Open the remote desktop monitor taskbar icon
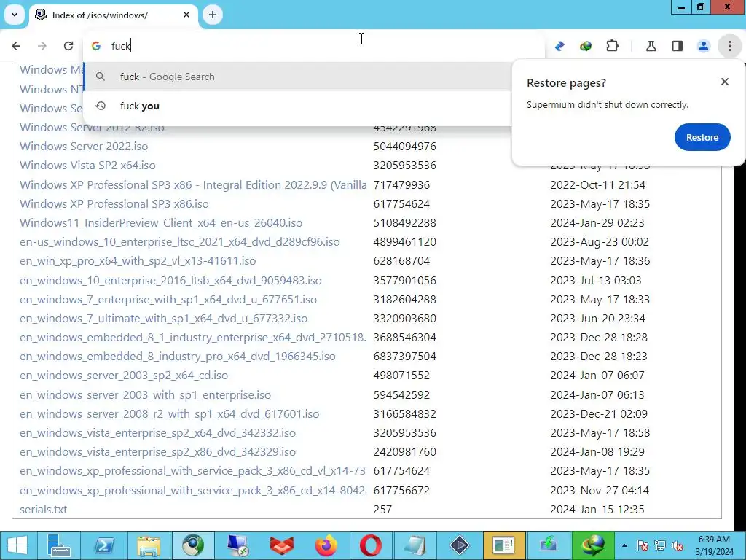746x560 pixels. click(x=237, y=545)
